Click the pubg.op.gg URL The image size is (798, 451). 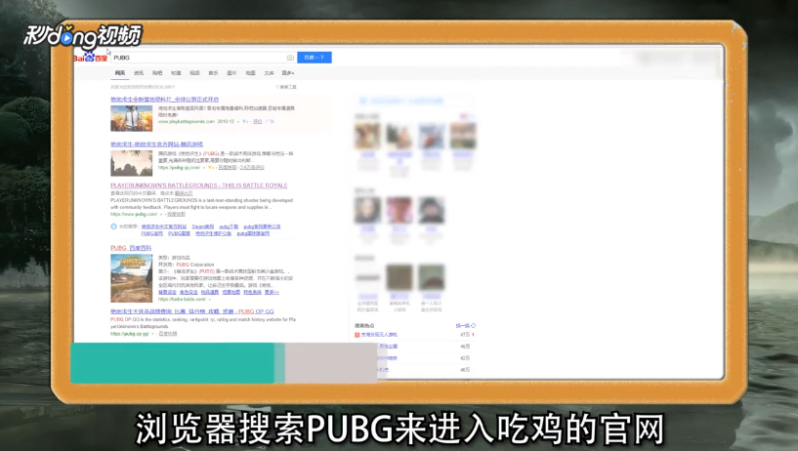click(130, 334)
